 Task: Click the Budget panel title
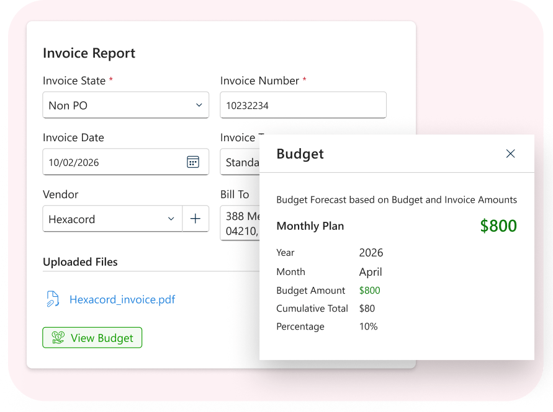click(x=300, y=154)
